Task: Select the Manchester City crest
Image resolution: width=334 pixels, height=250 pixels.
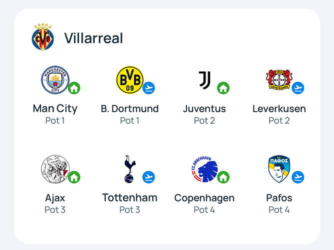Action: 55,80
